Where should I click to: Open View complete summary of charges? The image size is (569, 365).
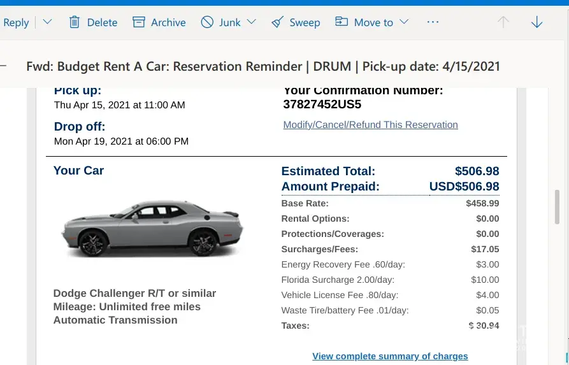(390, 356)
